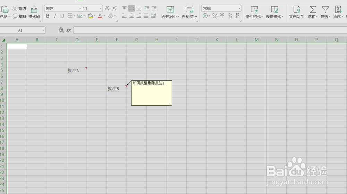This screenshot has width=347, height=194.
Task: Toggle middle vertical alignment
Action: [x=132, y=8]
